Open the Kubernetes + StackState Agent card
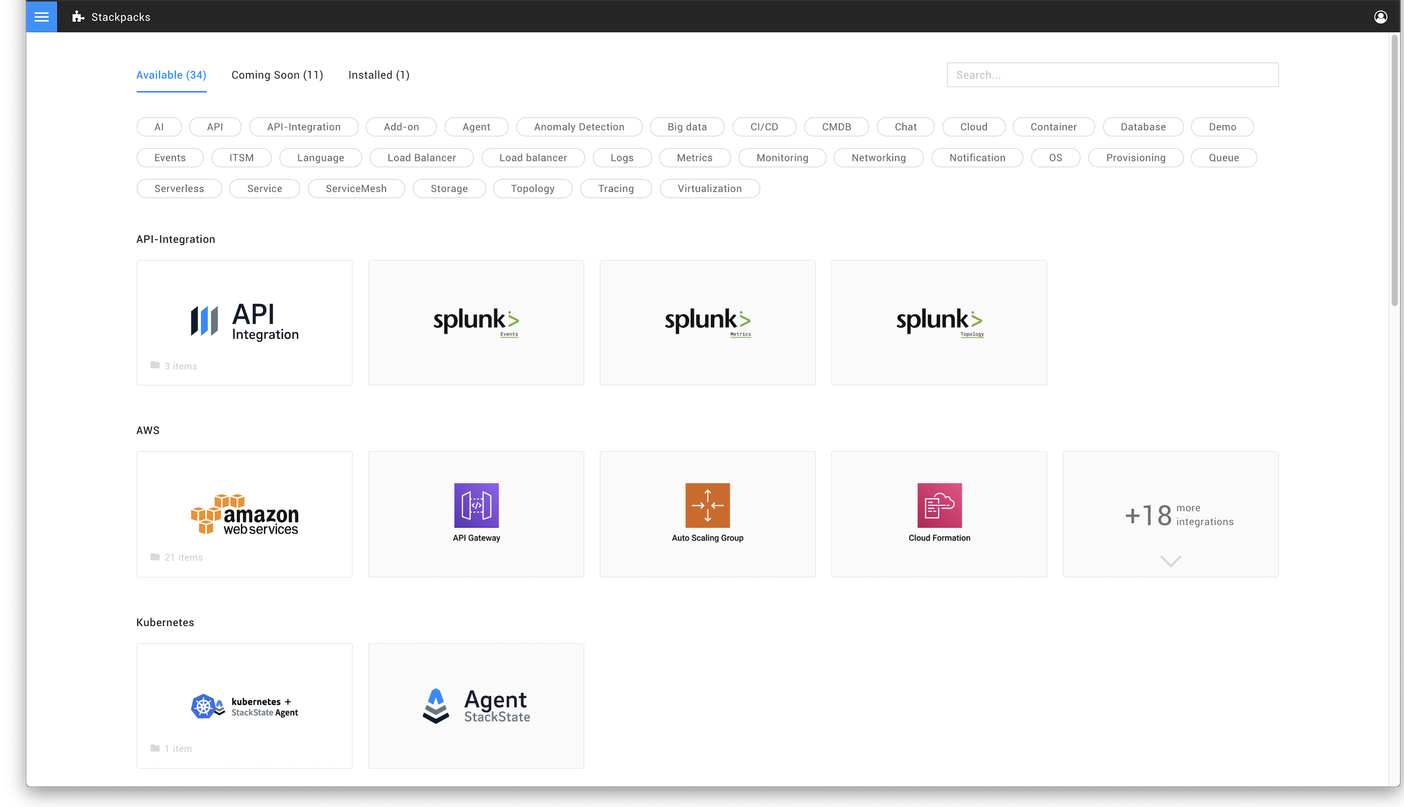Image resolution: width=1404 pixels, height=807 pixels. coord(244,706)
